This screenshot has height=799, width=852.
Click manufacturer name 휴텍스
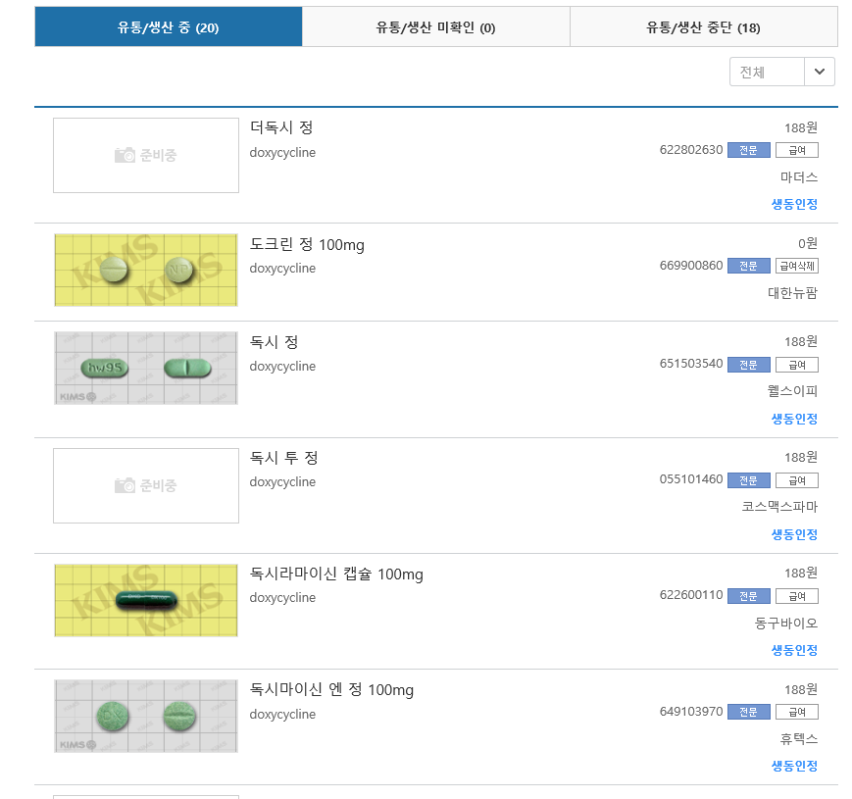pos(799,739)
